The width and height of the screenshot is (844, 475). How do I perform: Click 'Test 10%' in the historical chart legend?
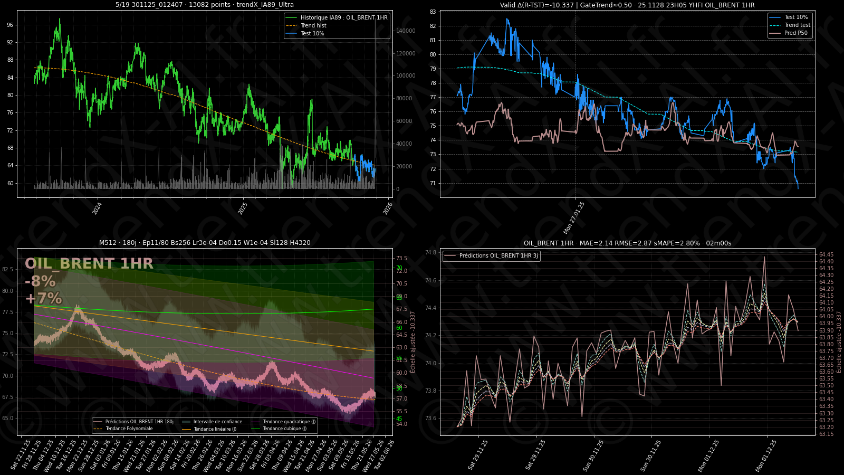tap(312, 33)
